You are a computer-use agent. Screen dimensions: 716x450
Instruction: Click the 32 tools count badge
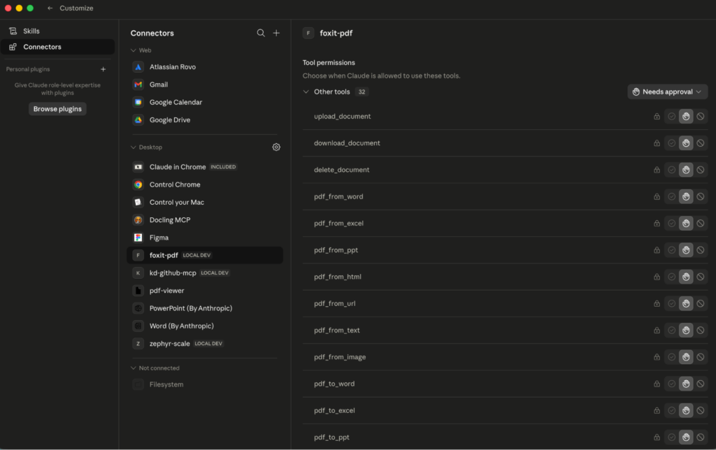[x=361, y=92]
